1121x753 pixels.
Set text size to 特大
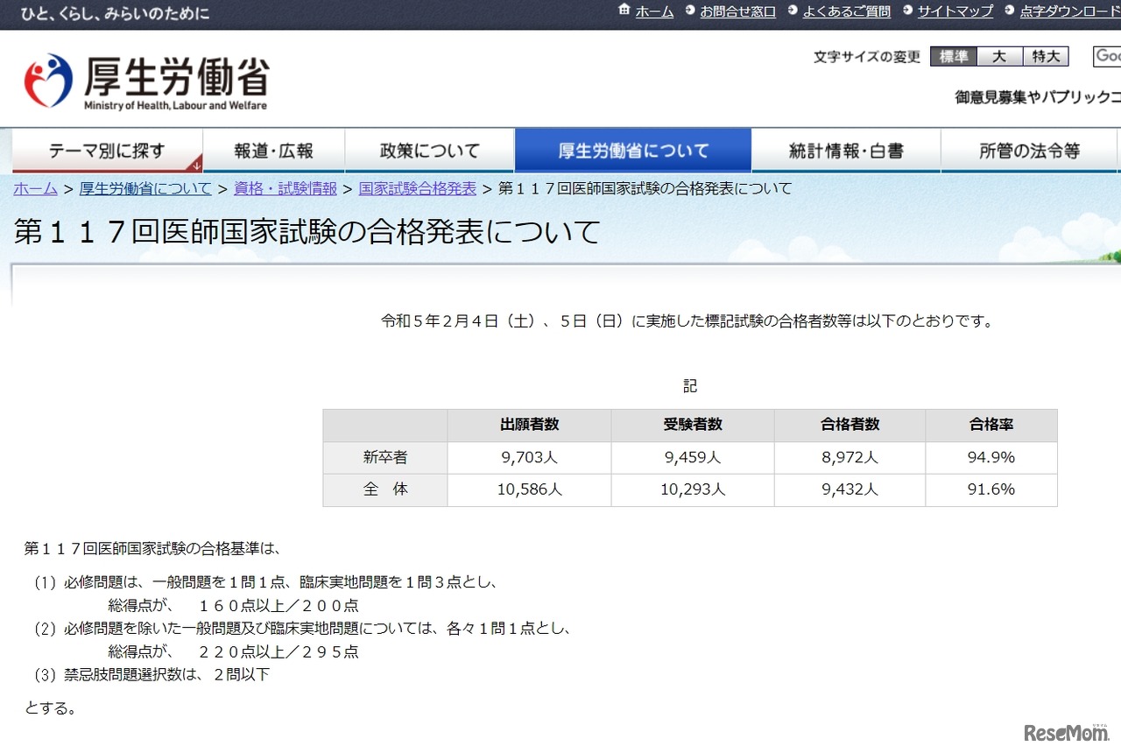pos(1046,57)
